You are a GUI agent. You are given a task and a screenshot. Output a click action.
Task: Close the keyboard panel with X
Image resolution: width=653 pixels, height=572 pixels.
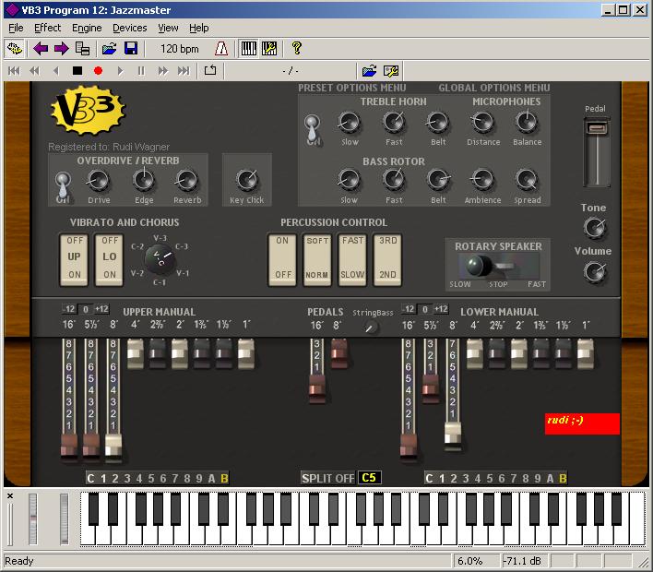10,495
